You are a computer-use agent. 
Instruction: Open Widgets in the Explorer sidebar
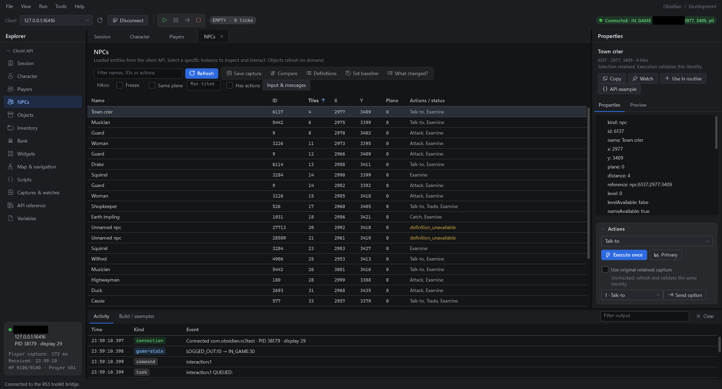pos(43,154)
